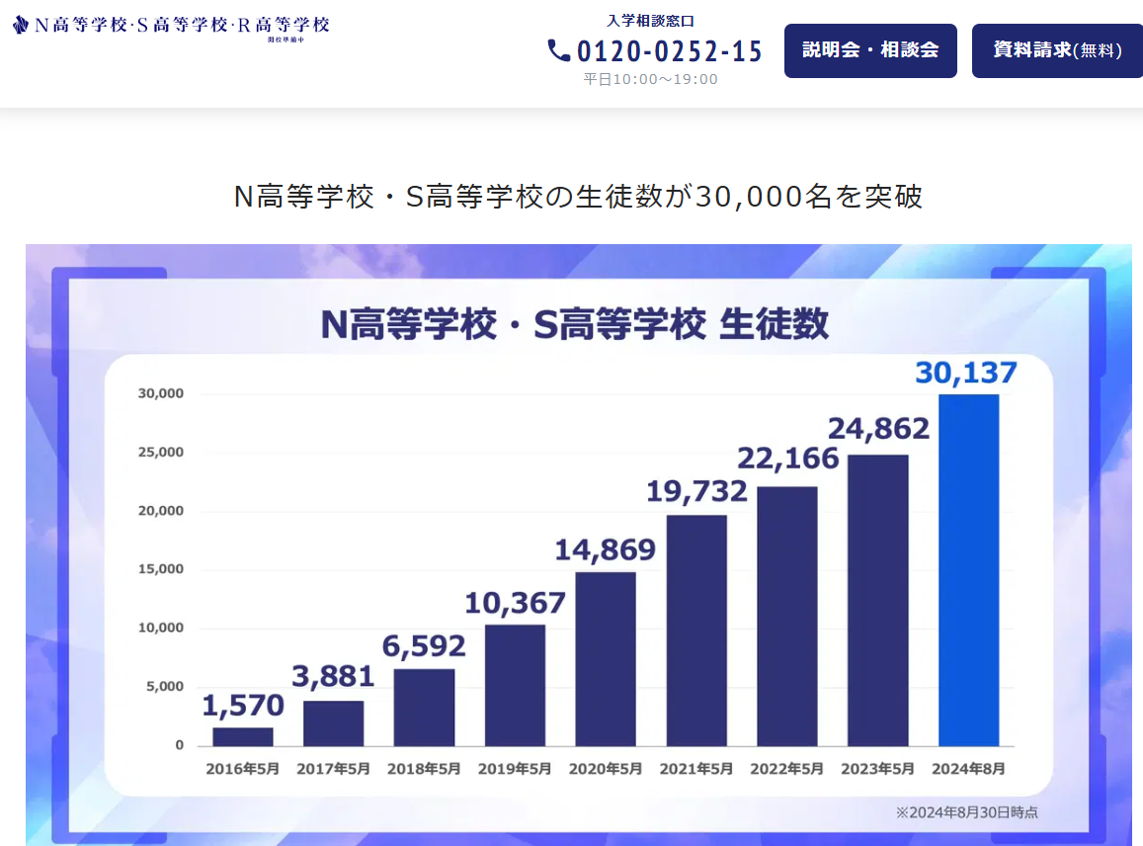
Task: Click the bright blue 2024年8月 bar
Action: pyautogui.click(x=968, y=570)
